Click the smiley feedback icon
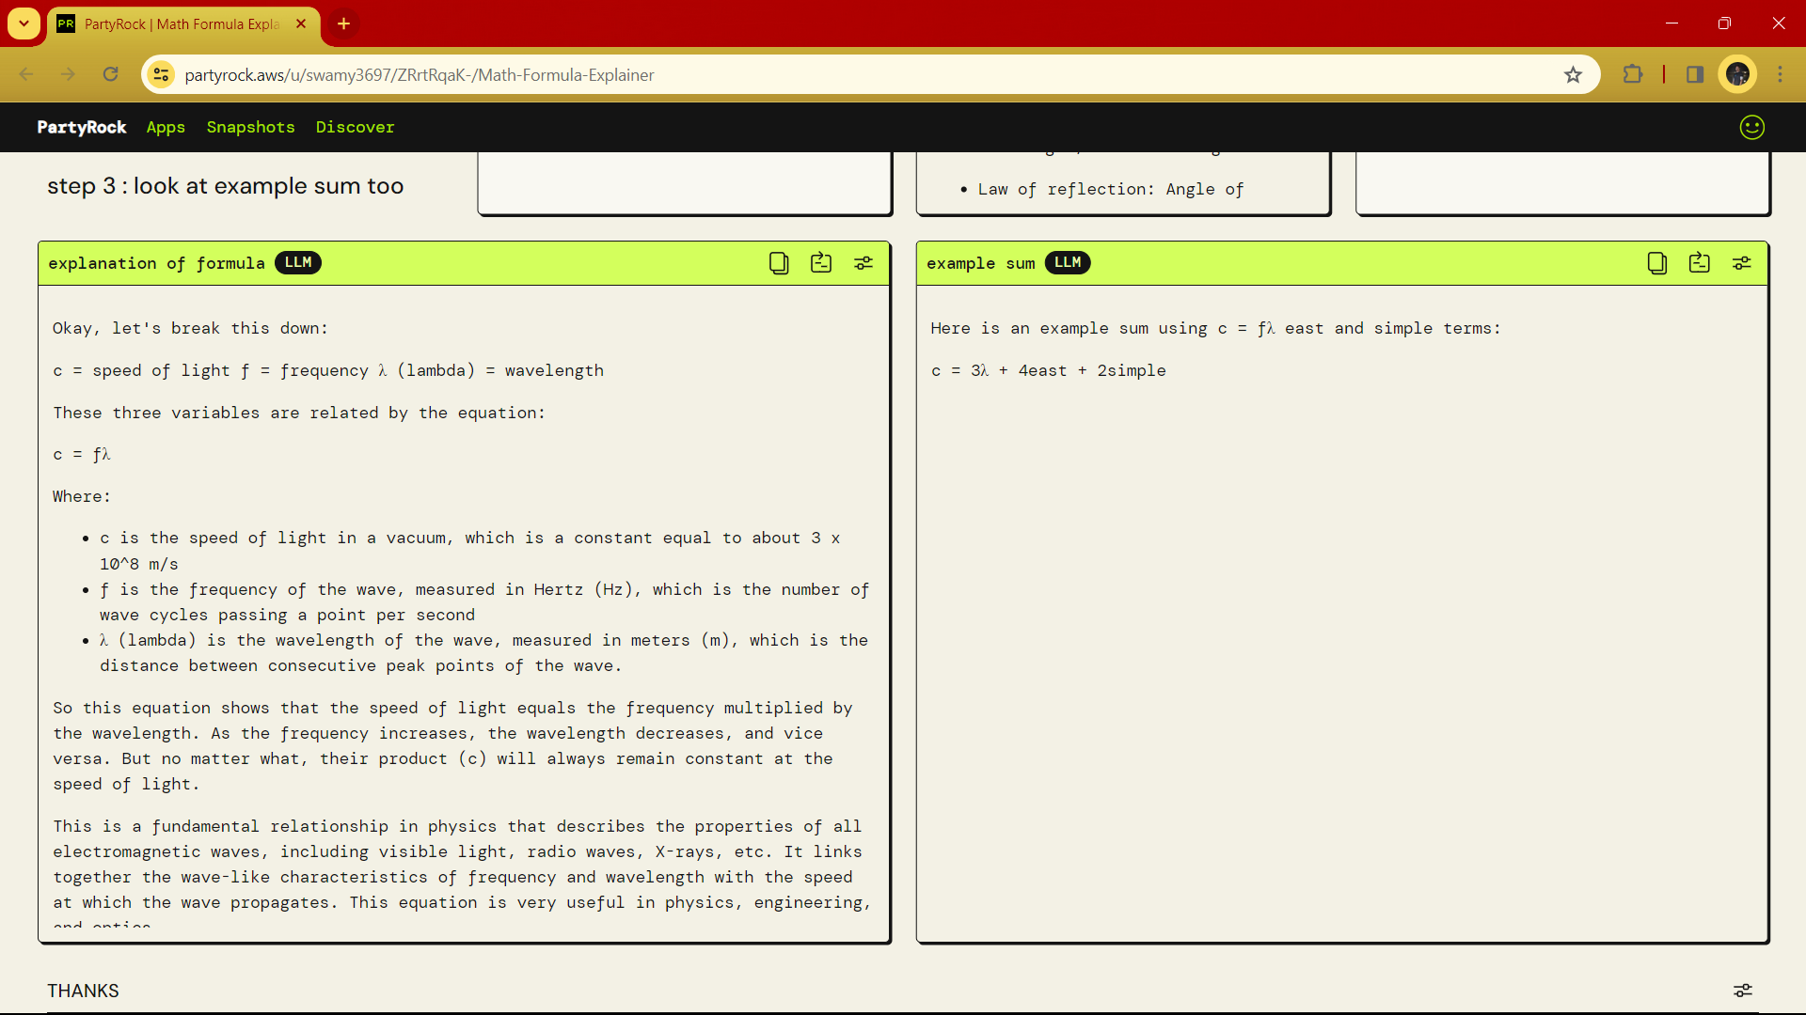The image size is (1806, 1015). click(1751, 127)
